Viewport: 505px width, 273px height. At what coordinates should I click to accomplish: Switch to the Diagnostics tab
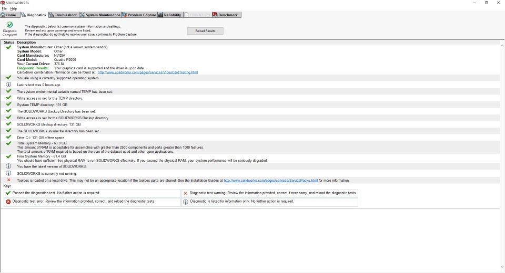[34, 15]
